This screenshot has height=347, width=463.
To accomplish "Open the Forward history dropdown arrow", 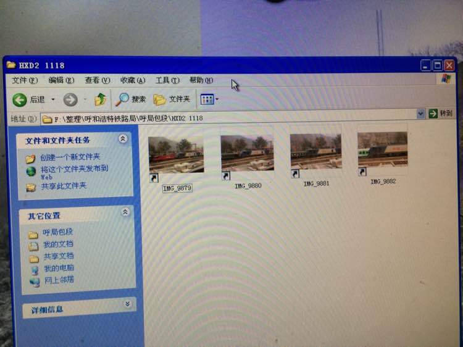I will point(85,99).
